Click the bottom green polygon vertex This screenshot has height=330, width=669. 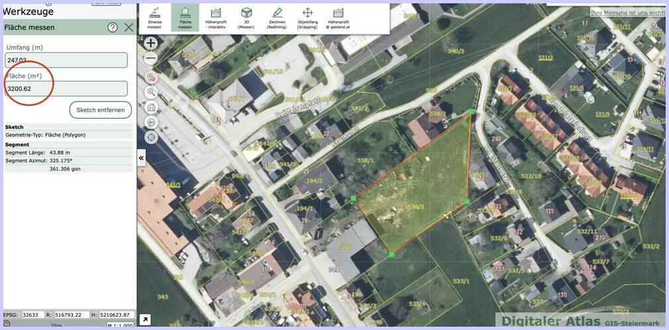coord(391,254)
